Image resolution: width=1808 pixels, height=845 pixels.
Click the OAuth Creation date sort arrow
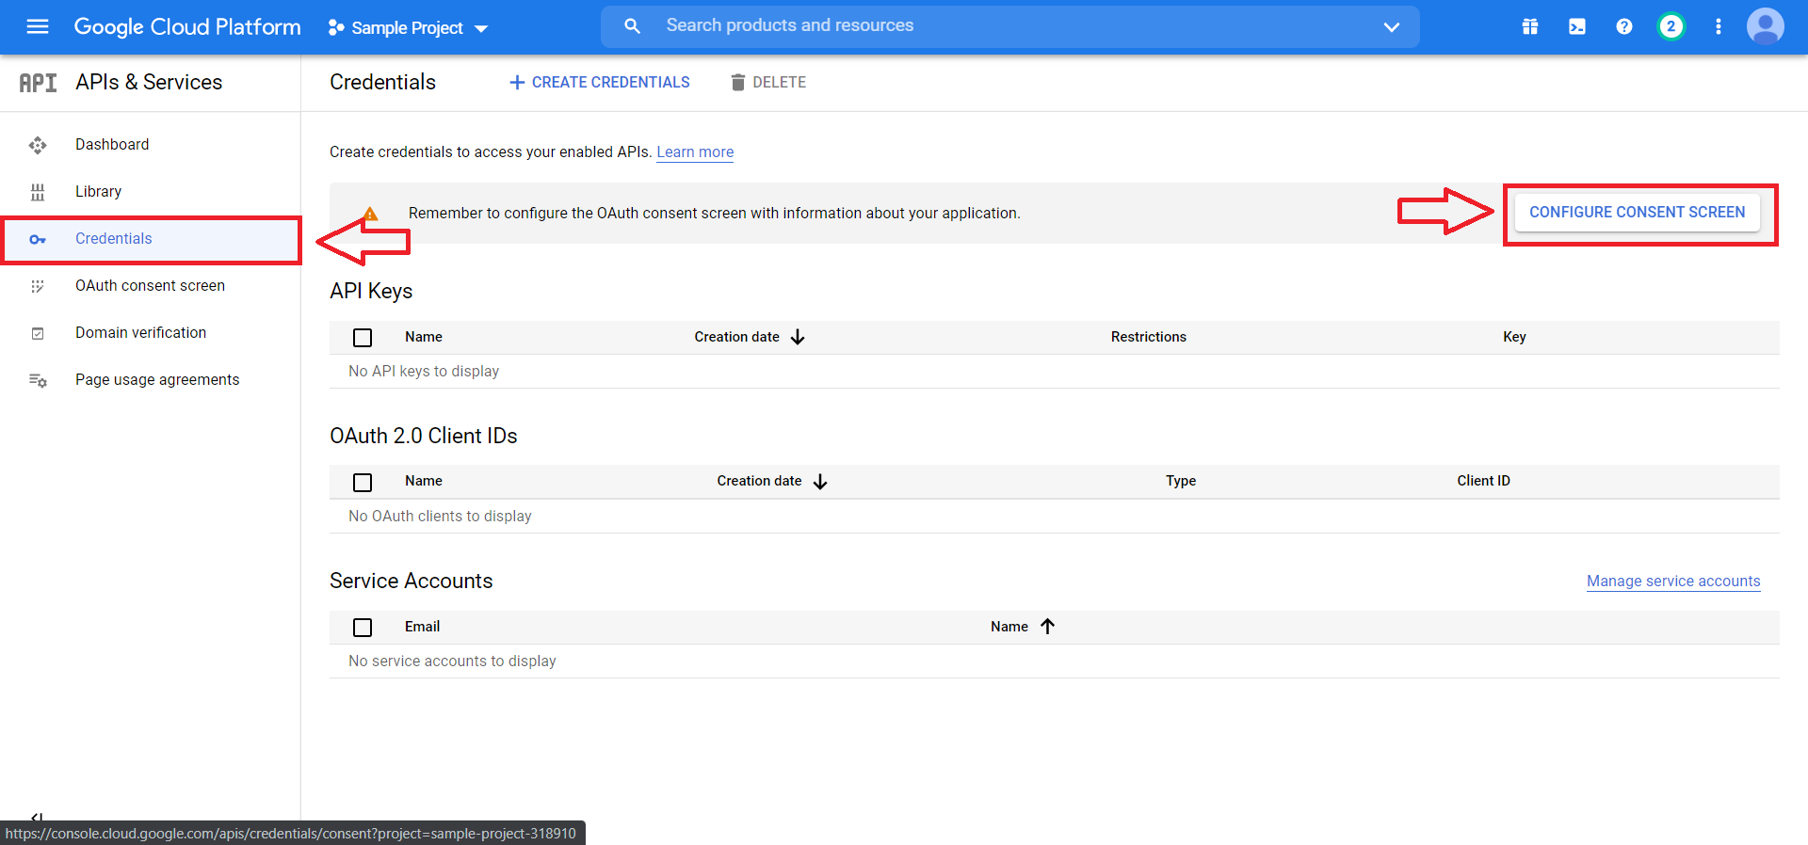click(x=820, y=482)
